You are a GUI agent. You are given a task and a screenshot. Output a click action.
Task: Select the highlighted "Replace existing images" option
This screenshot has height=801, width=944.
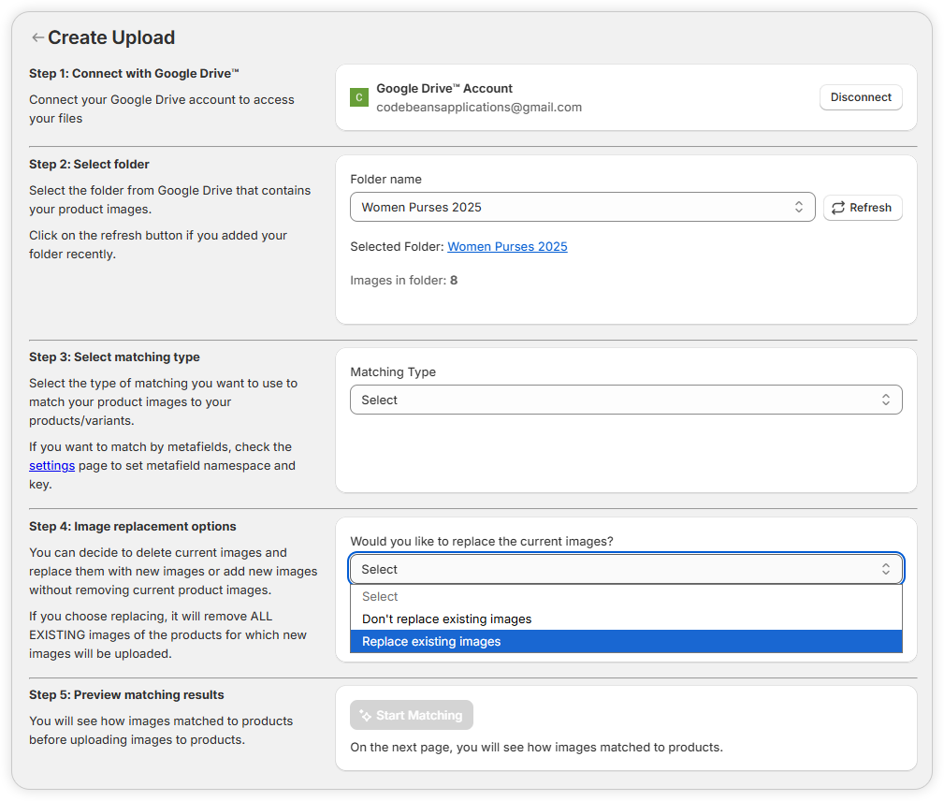point(431,642)
